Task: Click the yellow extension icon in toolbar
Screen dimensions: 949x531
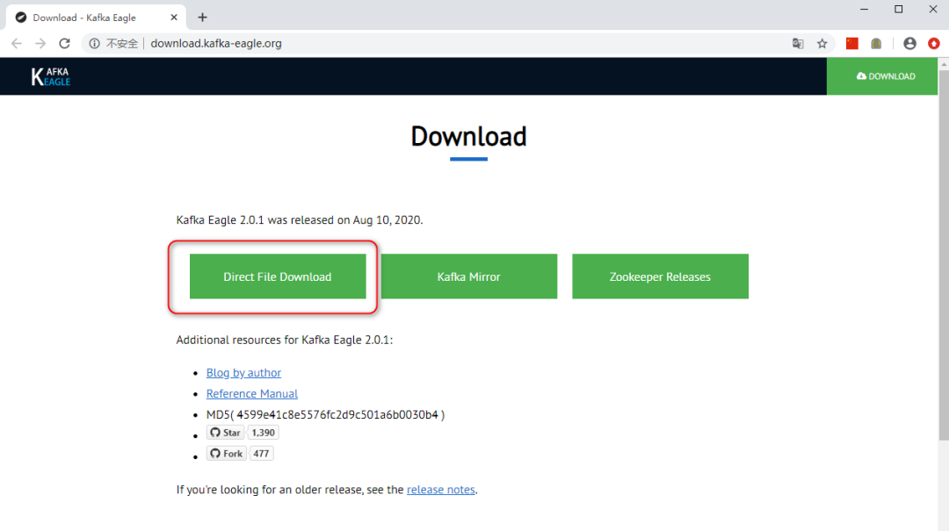Action: pos(876,44)
